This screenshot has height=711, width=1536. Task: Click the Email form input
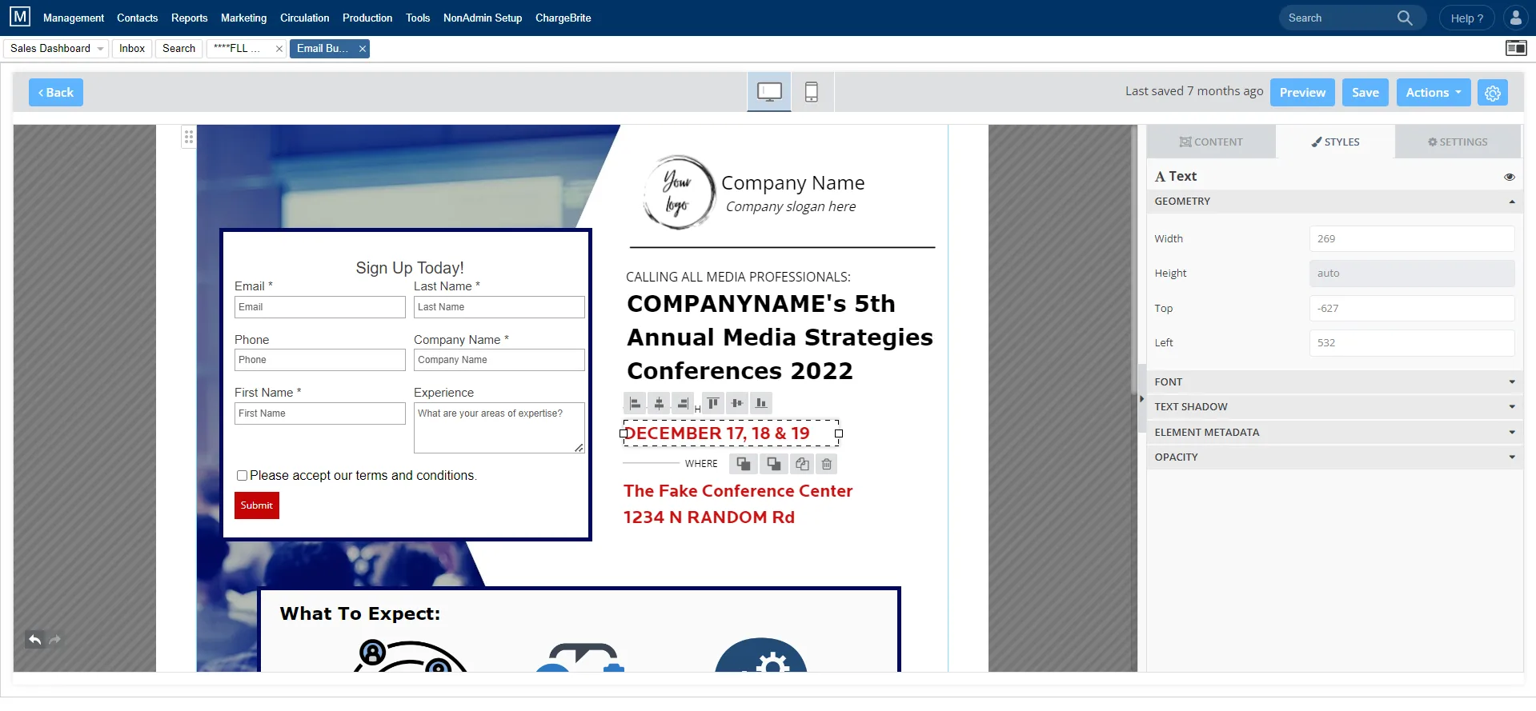pos(320,307)
